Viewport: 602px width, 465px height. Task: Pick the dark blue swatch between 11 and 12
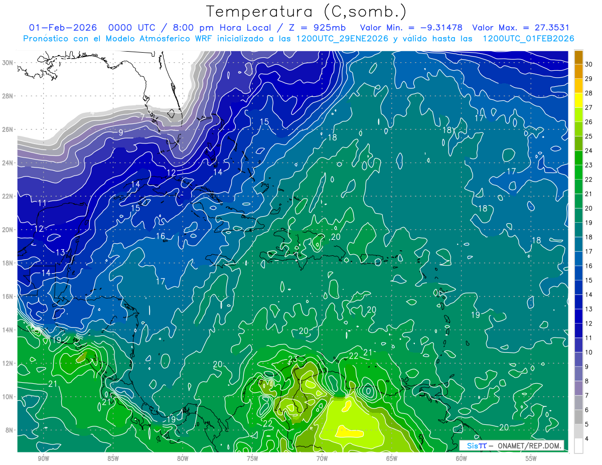579,331
